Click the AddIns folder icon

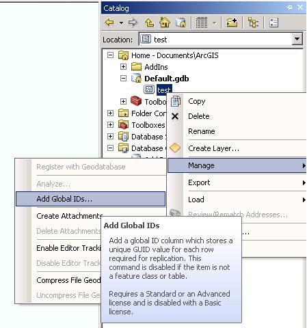point(136,66)
